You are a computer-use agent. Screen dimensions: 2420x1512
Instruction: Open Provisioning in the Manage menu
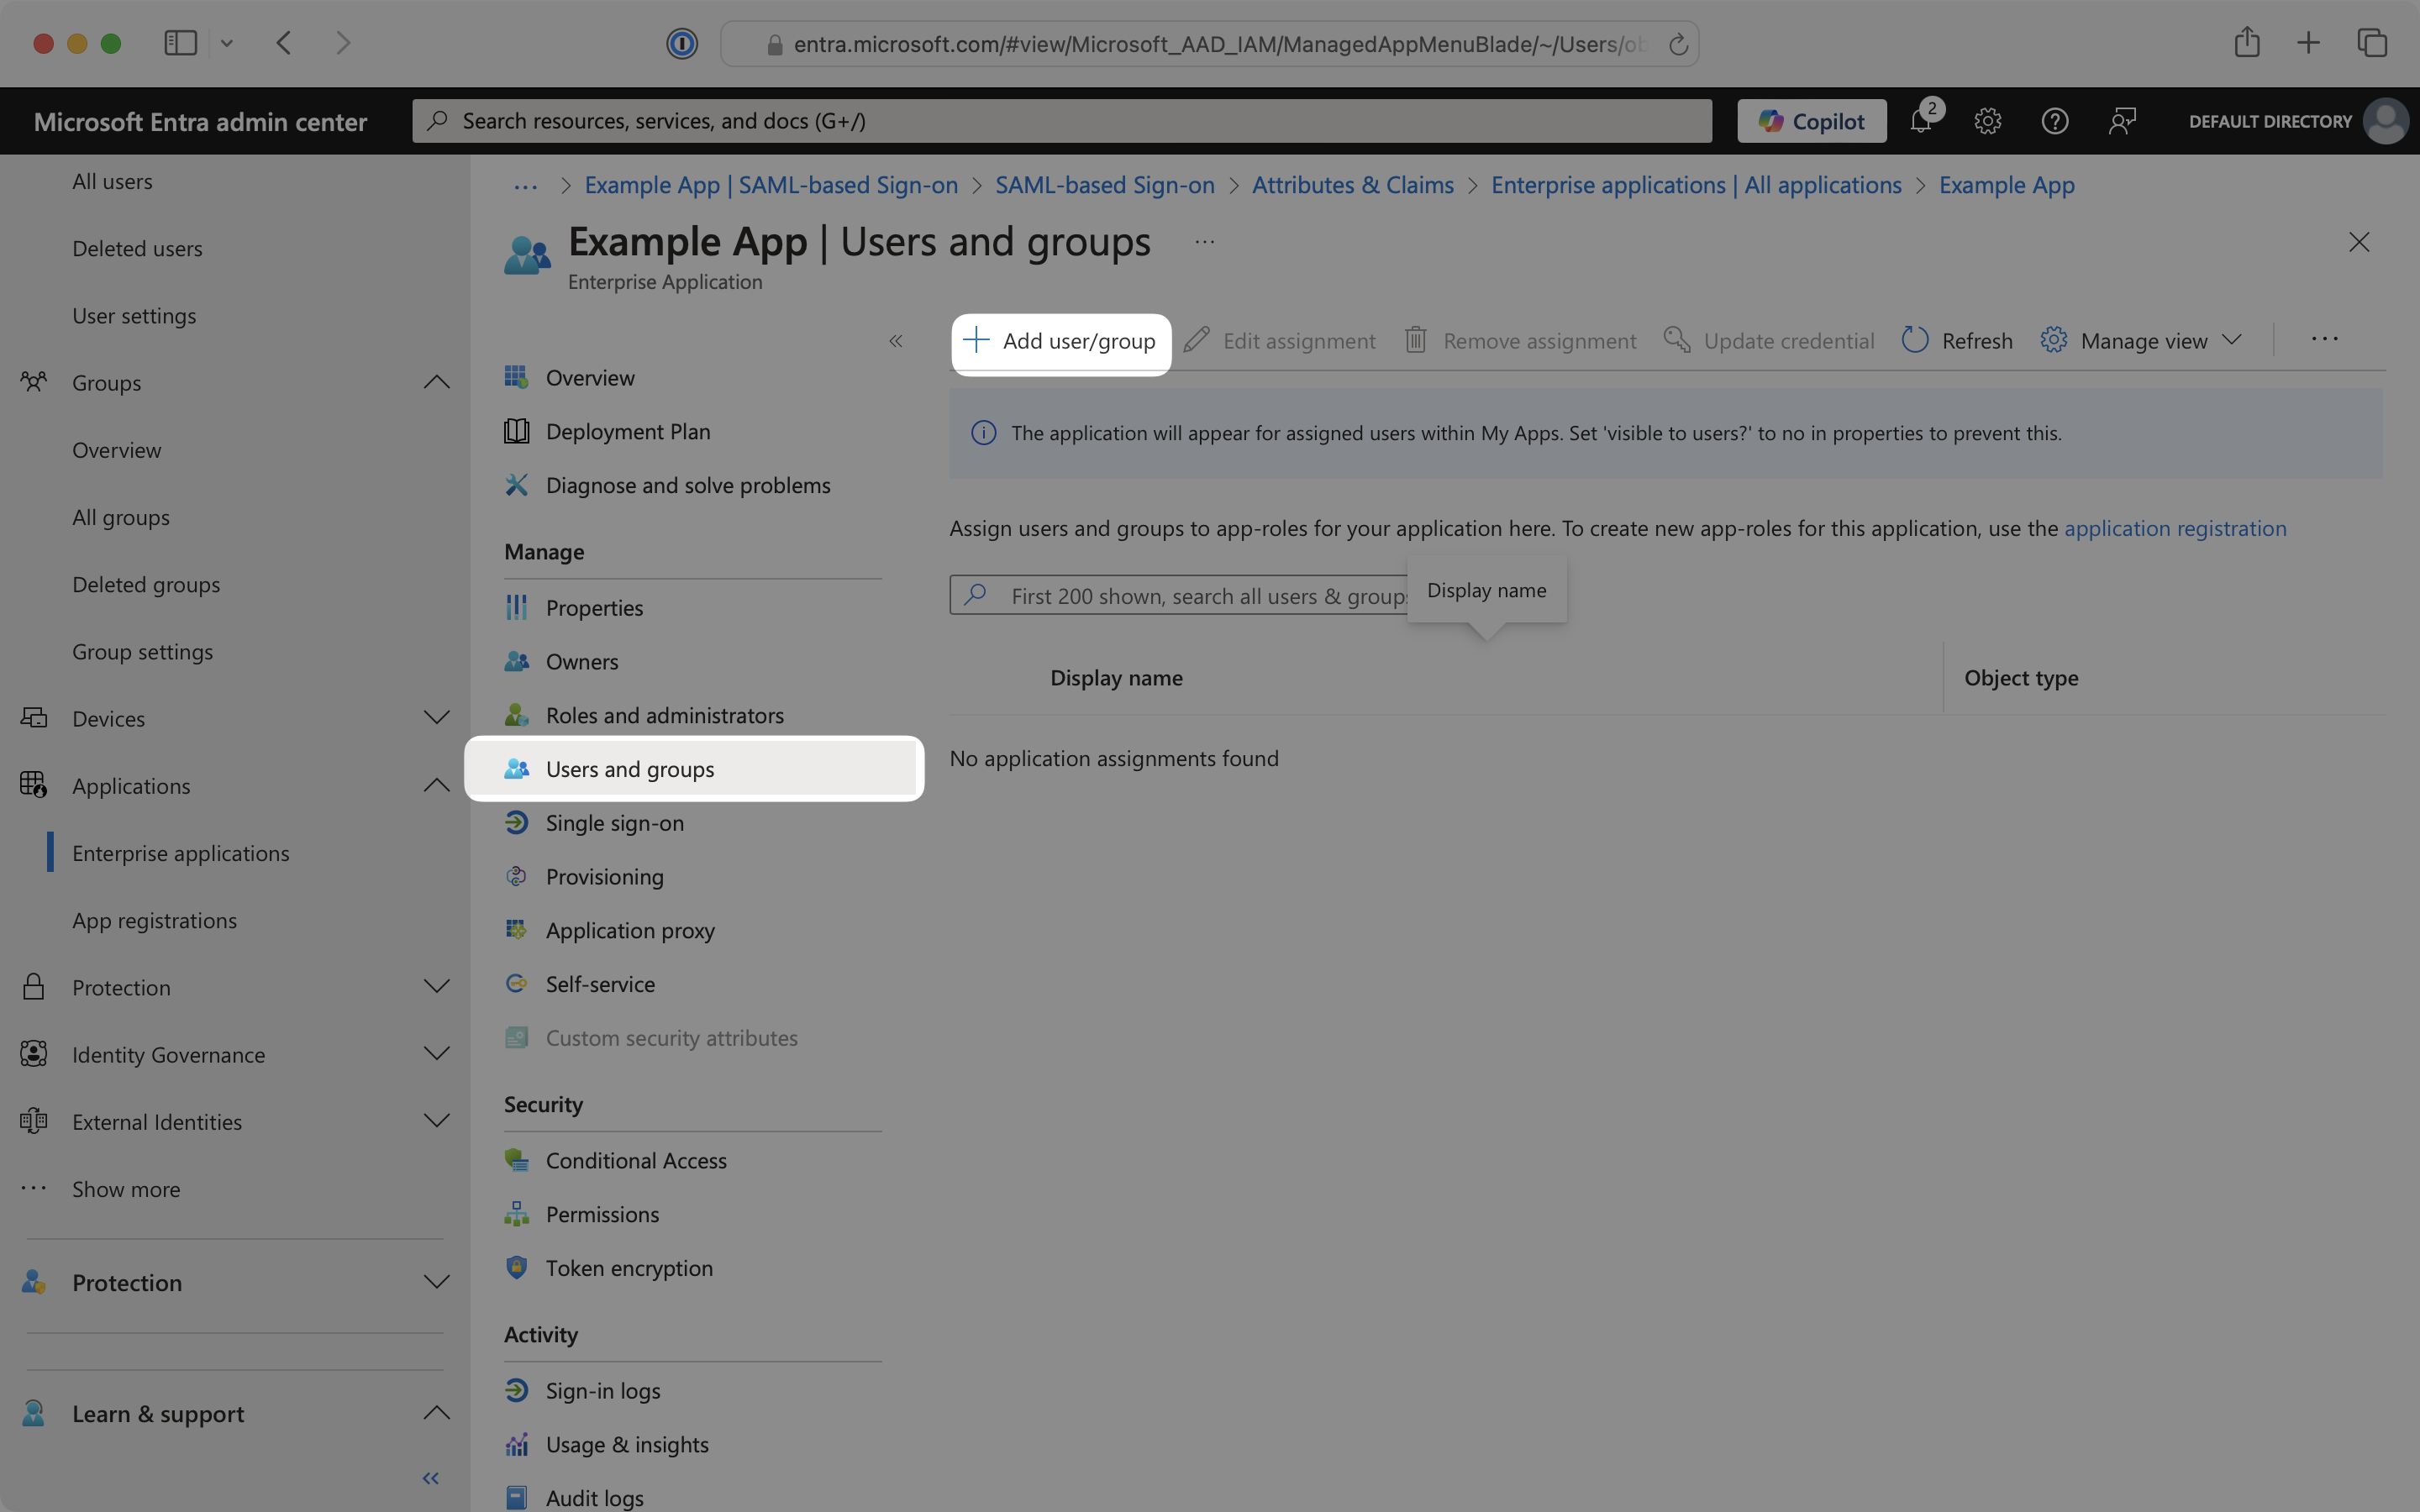click(604, 876)
